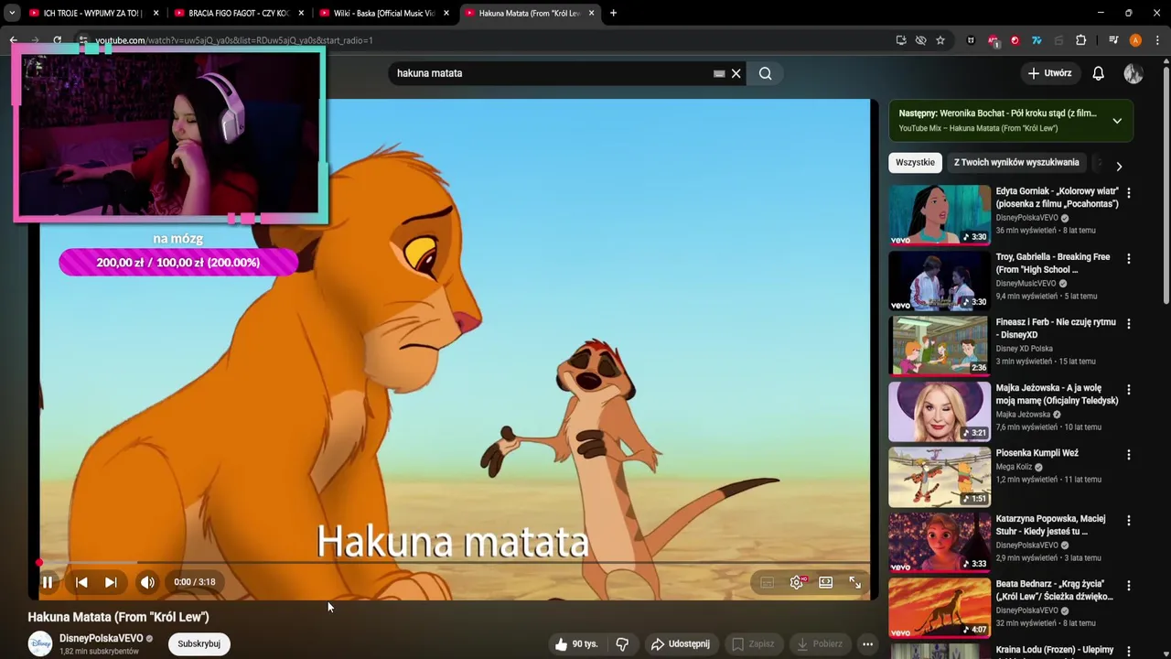Bookmark this page with star icon
The height and width of the screenshot is (659, 1171).
940,40
